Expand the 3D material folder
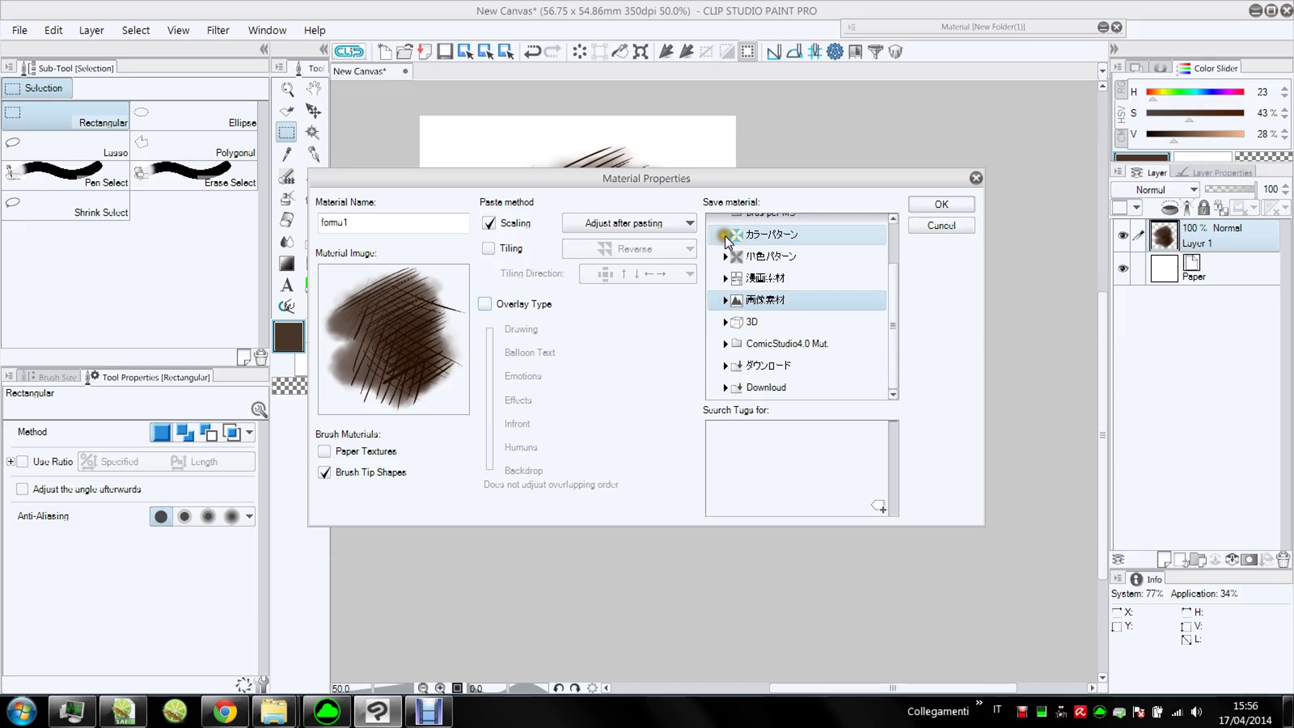Viewport: 1294px width, 728px height. (x=725, y=322)
